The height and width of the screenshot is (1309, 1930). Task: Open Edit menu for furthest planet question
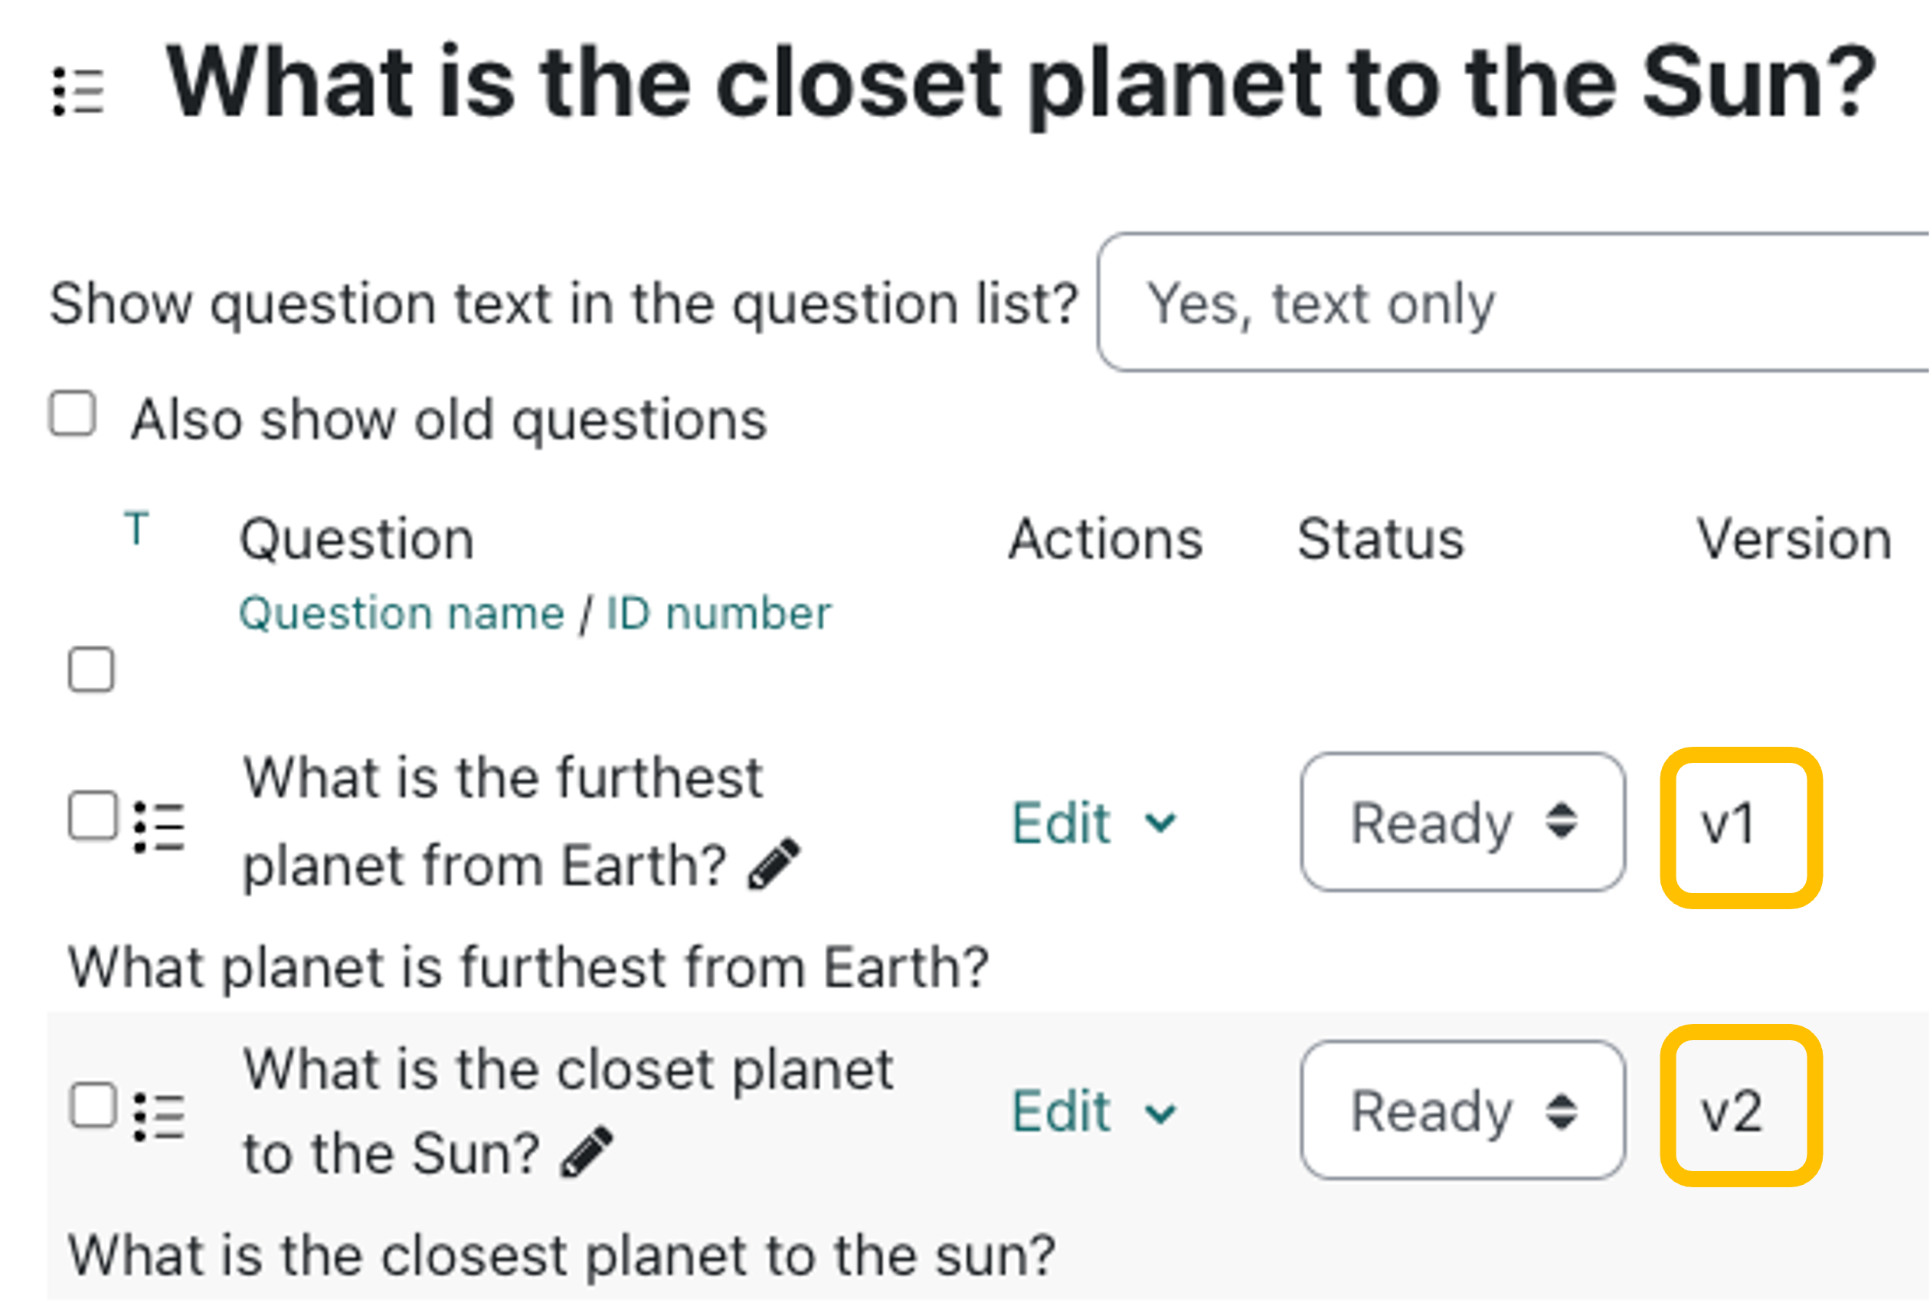pos(1093,823)
